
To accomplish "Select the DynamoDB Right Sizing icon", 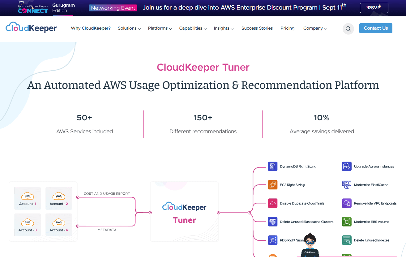I will click(x=273, y=166).
